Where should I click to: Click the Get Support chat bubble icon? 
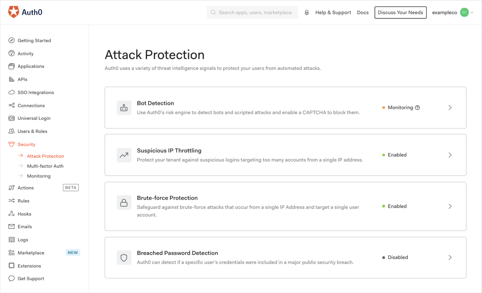pyautogui.click(x=12, y=279)
